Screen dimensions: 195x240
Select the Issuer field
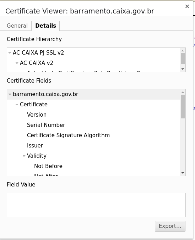[x=35, y=146]
